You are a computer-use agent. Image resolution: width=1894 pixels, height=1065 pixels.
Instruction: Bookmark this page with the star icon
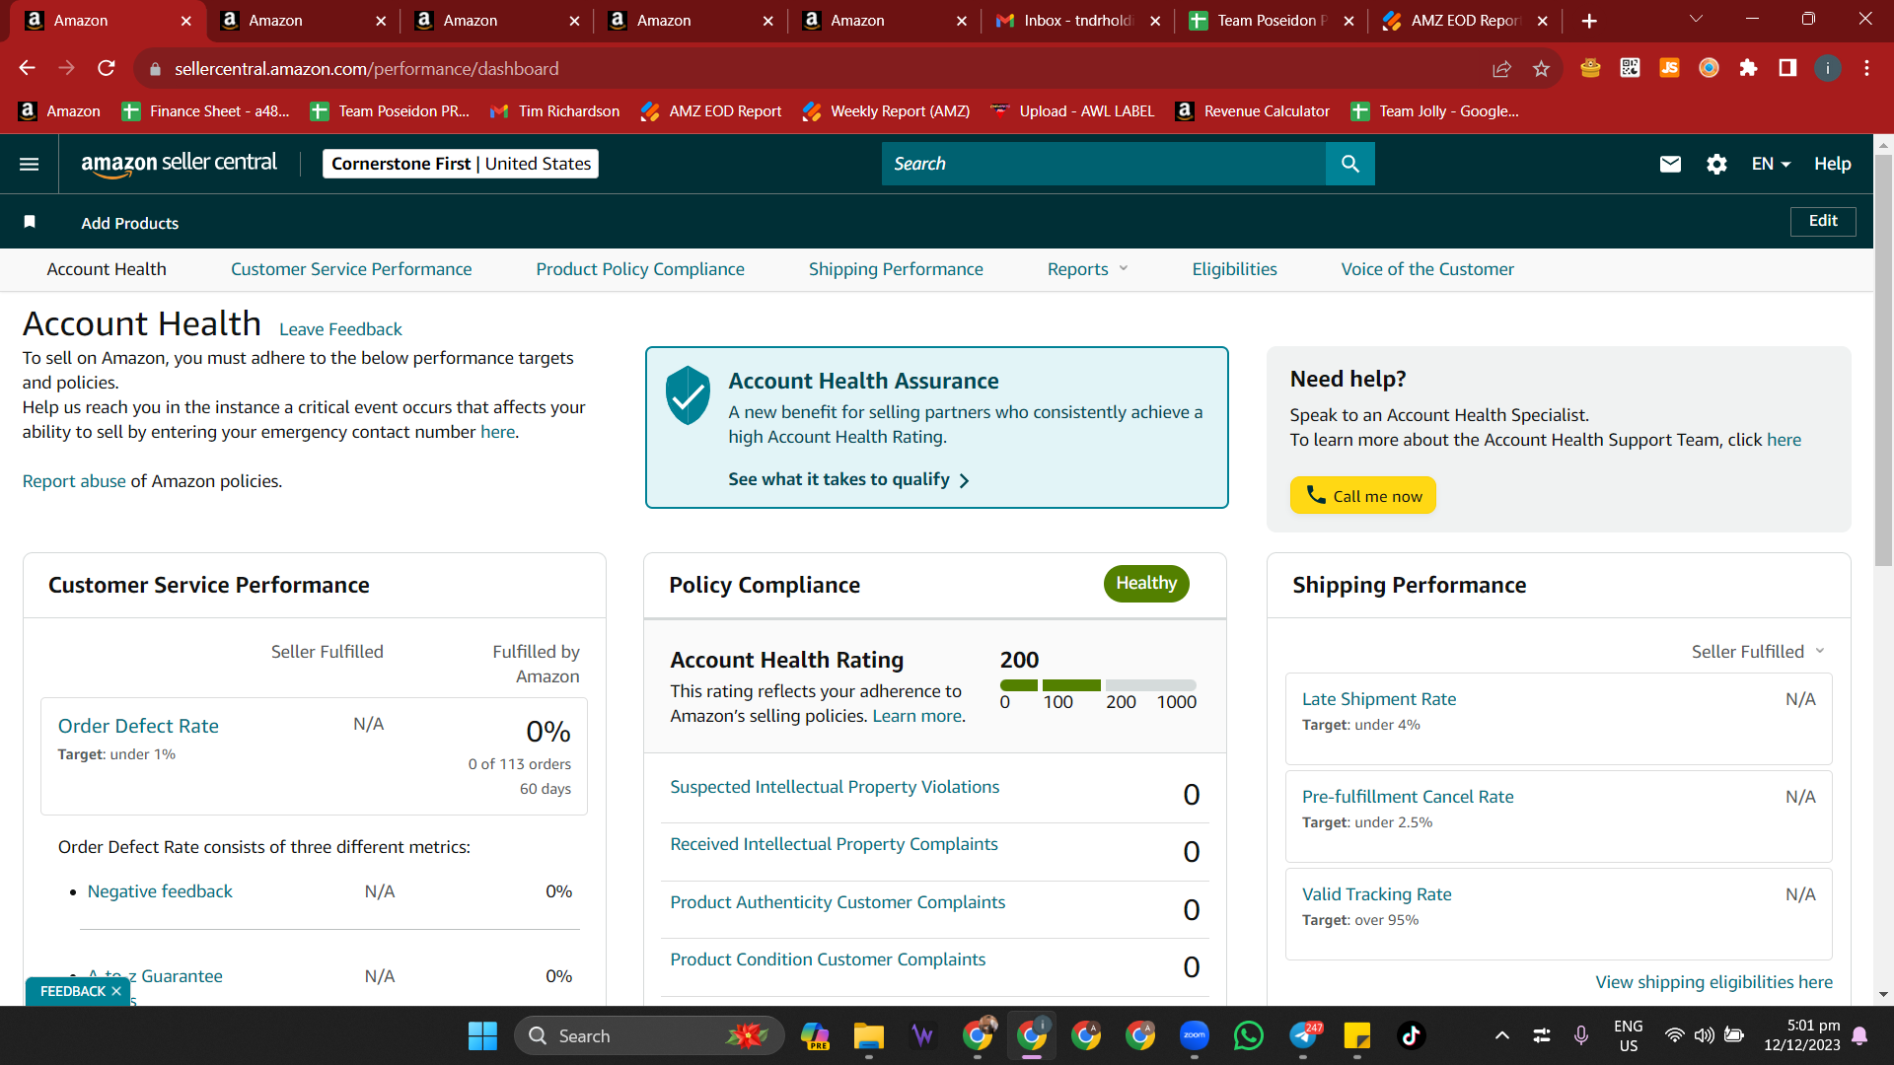tap(1541, 68)
